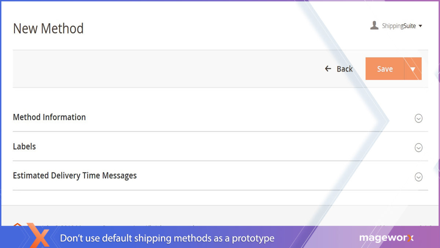The height and width of the screenshot is (248, 440).
Task: Open the ShippingSuite account dropdown arrow
Action: pyautogui.click(x=421, y=26)
